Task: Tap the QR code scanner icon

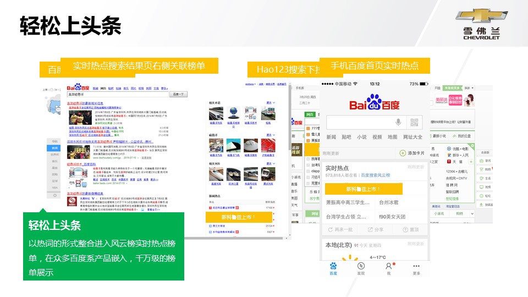Action: [x=414, y=122]
